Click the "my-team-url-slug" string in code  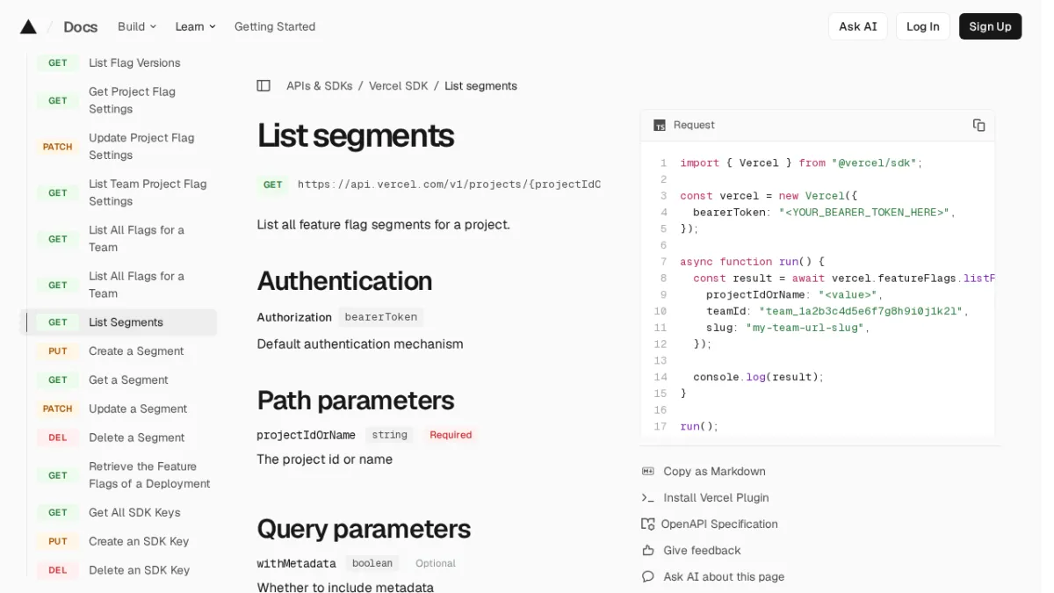[805, 328]
